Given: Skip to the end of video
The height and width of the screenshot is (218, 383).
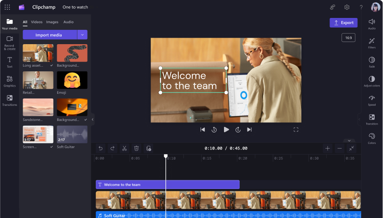Looking at the screenshot, I should [249, 130].
